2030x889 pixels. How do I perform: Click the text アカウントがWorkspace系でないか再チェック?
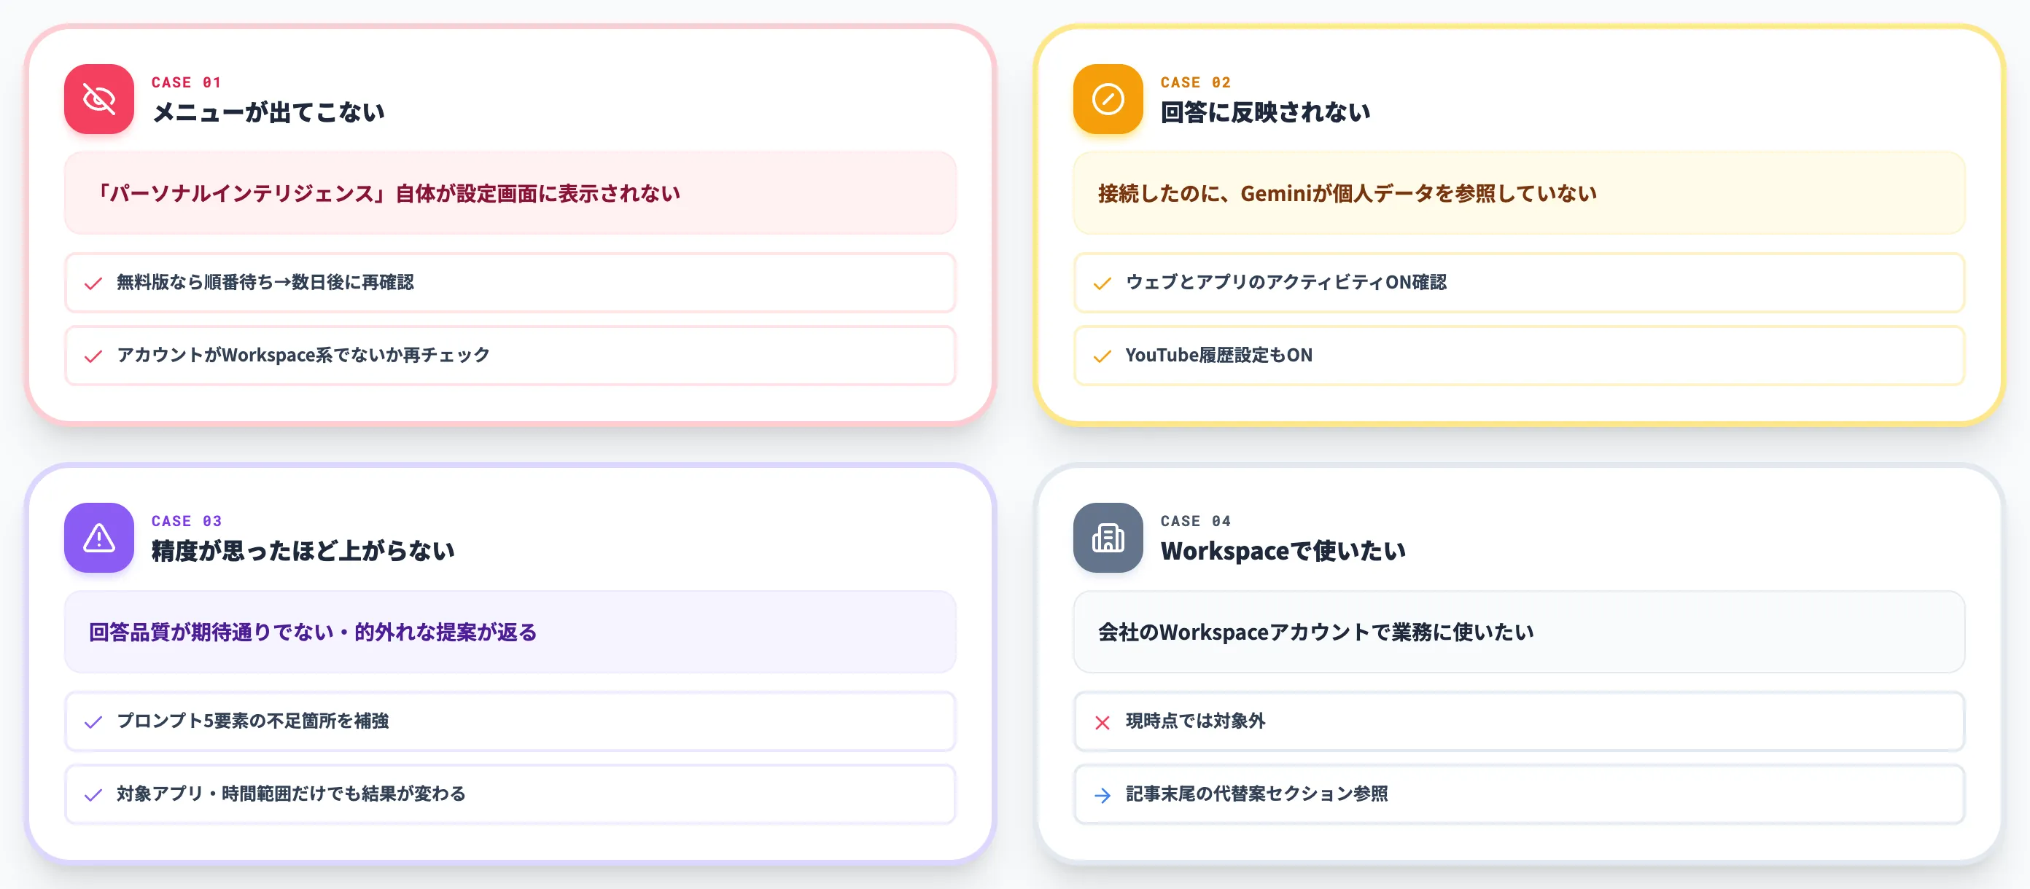pyautogui.click(x=303, y=355)
